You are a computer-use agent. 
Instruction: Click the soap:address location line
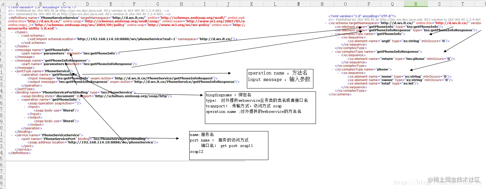(93, 142)
